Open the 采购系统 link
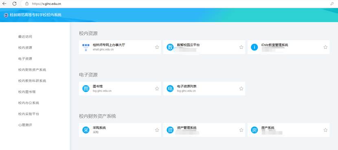 pyautogui.click(x=99, y=128)
